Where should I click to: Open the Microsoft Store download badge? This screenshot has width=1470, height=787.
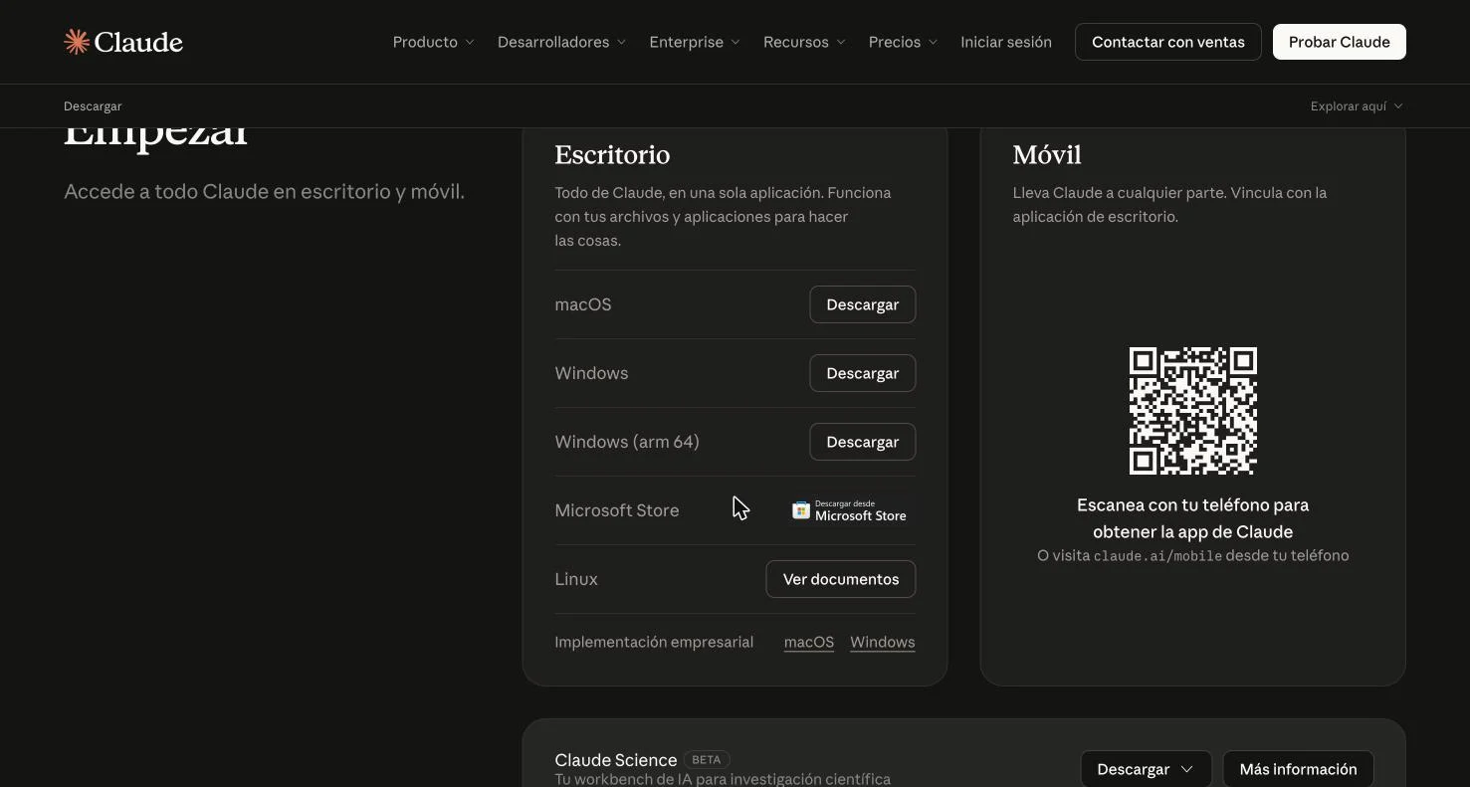click(x=849, y=510)
